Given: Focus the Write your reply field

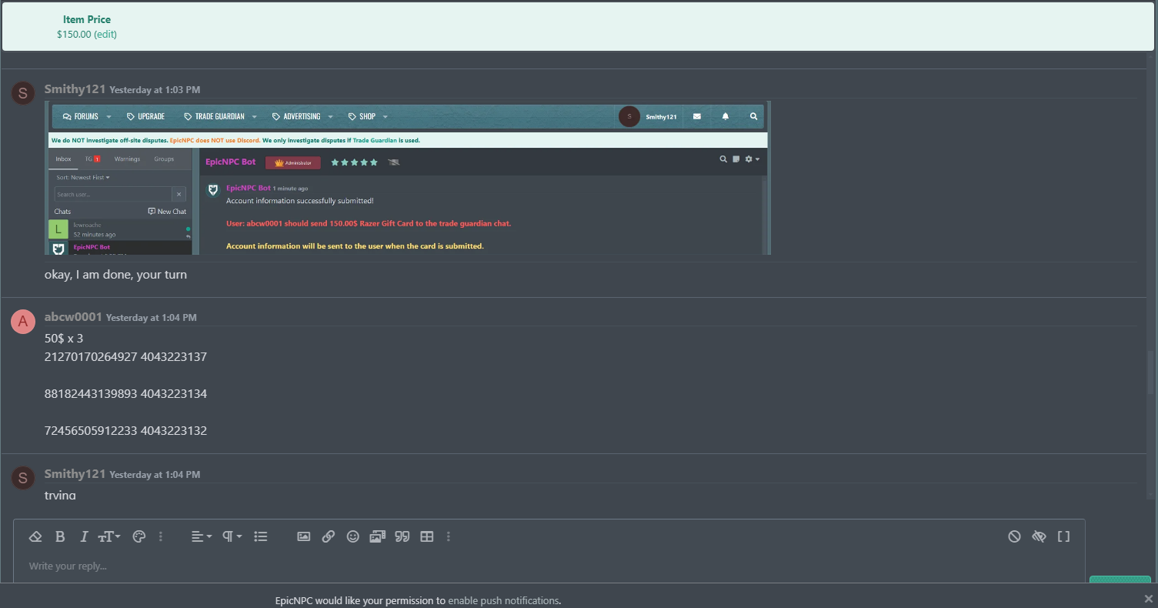Looking at the screenshot, I should tap(549, 566).
